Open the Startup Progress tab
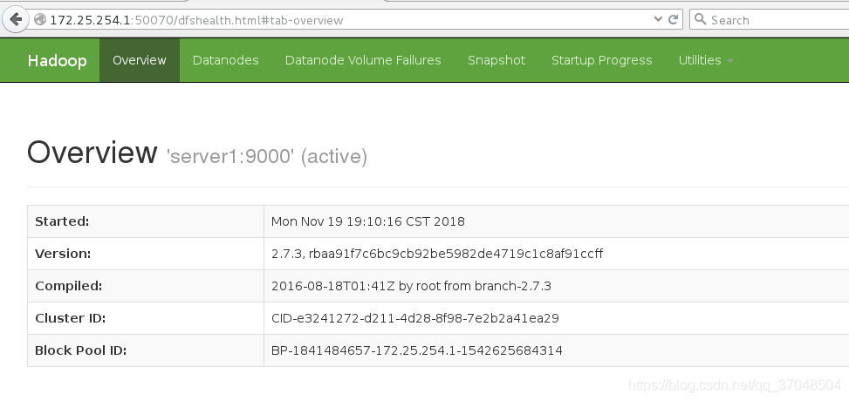This screenshot has height=401, width=849. [x=601, y=60]
